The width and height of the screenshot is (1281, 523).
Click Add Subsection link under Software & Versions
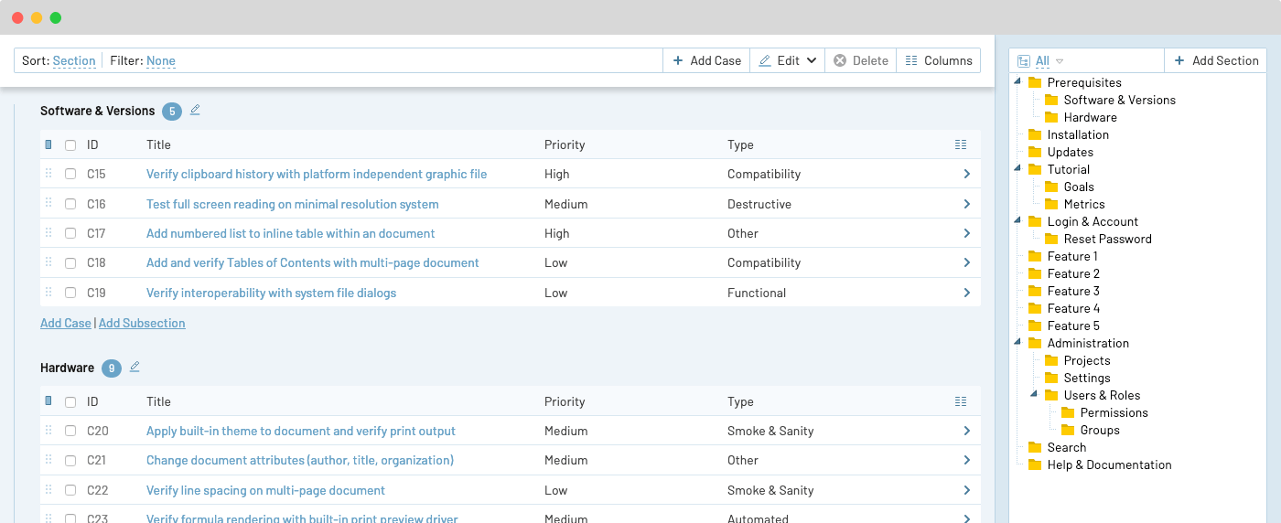[x=142, y=323]
